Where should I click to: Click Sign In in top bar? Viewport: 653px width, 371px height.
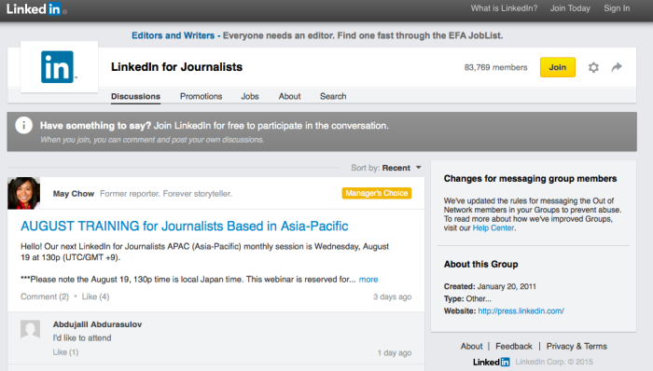[x=617, y=8]
